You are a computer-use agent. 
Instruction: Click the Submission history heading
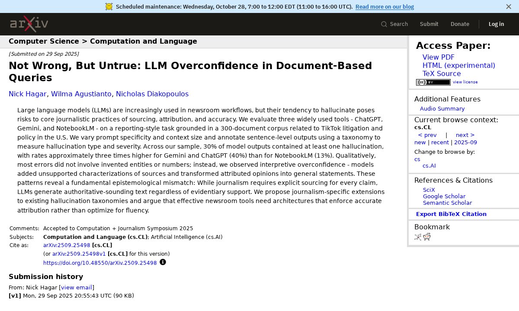pos(46,277)
